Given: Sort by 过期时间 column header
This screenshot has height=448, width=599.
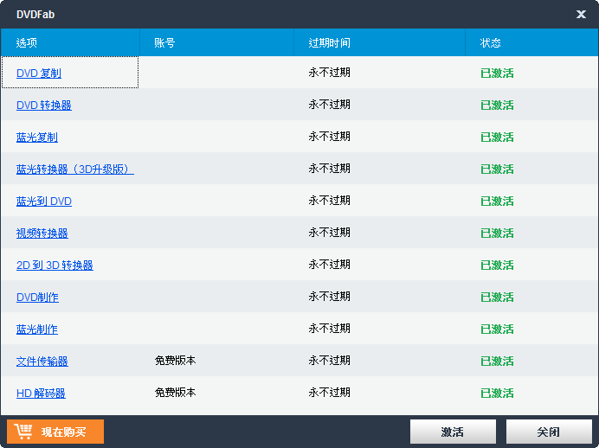Looking at the screenshot, I should coord(329,42).
